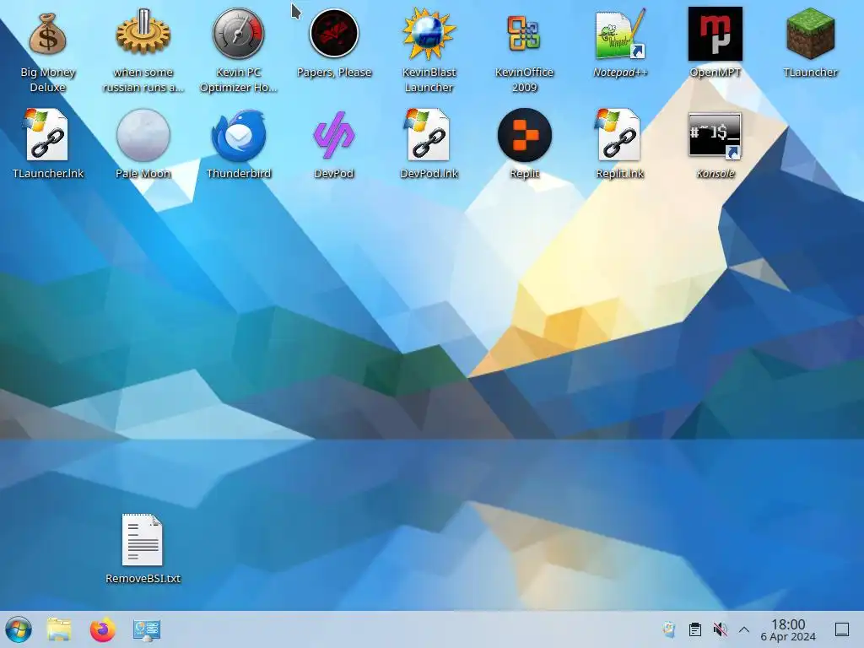The image size is (864, 648).
Task: Click the 'Papers, Please' icon label
Action: click(334, 73)
